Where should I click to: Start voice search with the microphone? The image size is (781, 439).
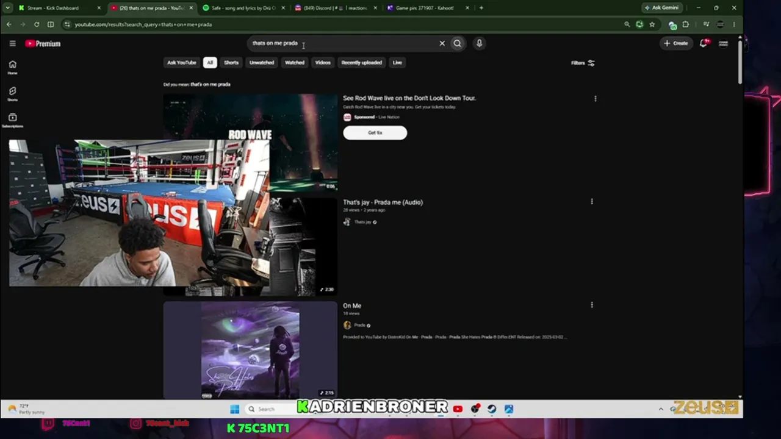(x=479, y=43)
